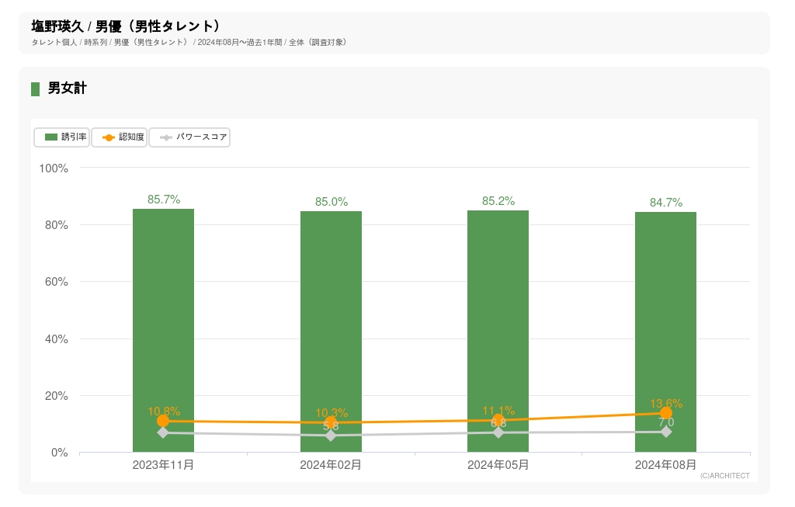Select the orange 13.6% marker at 2024年08月
The image size is (795, 507).
click(x=666, y=413)
